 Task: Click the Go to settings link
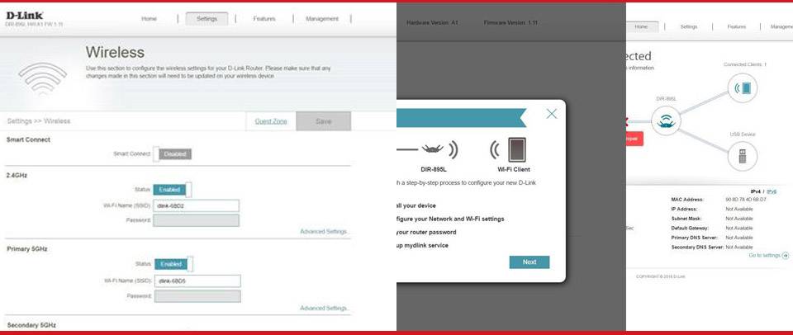point(764,256)
